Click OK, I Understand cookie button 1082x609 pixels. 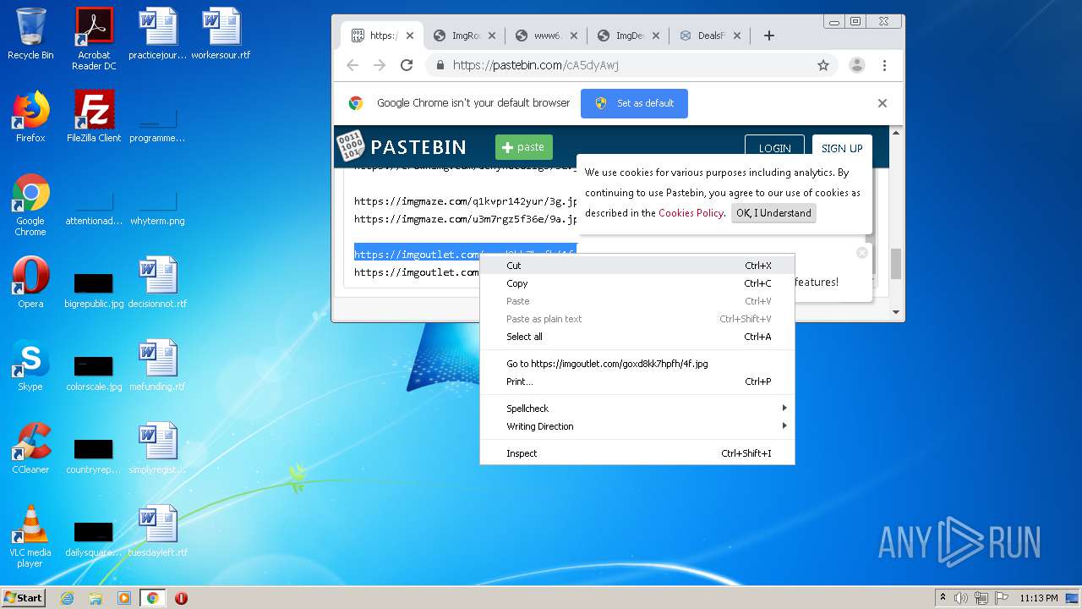click(x=773, y=213)
